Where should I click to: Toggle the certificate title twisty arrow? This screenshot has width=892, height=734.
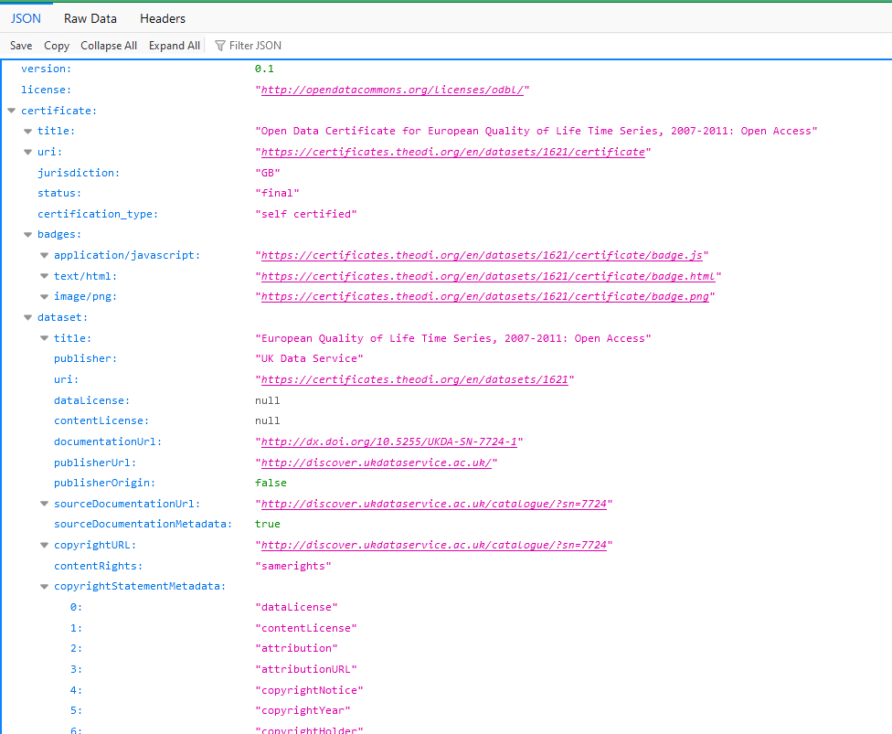click(x=27, y=132)
